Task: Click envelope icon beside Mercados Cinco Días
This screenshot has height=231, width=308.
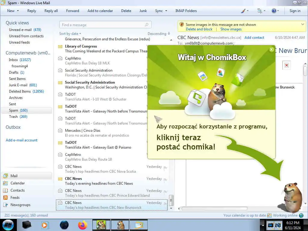Action: point(60,131)
